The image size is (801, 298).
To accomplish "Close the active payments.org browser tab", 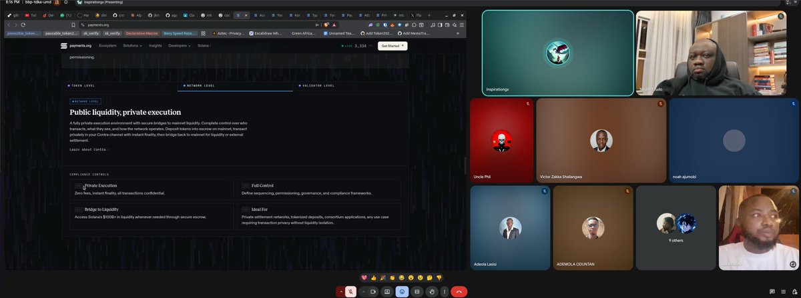I will tap(245, 15).
